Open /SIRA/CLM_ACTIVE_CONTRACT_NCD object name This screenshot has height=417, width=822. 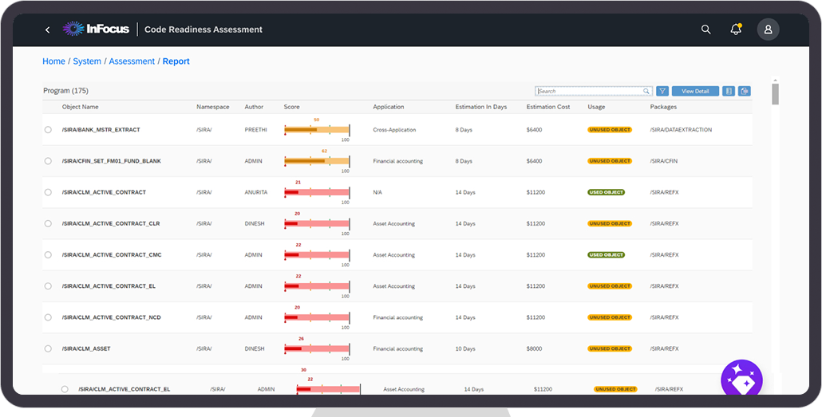[111, 317]
